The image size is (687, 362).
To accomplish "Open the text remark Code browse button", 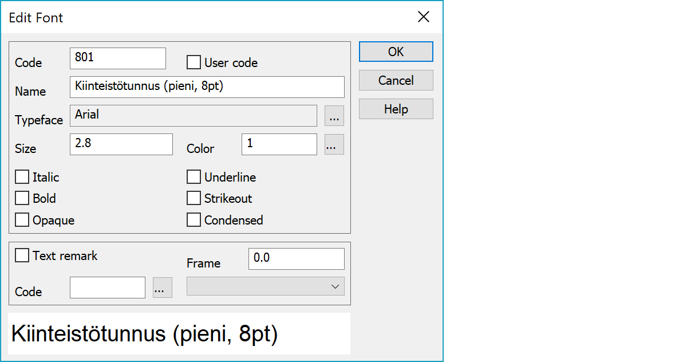I will point(163,288).
